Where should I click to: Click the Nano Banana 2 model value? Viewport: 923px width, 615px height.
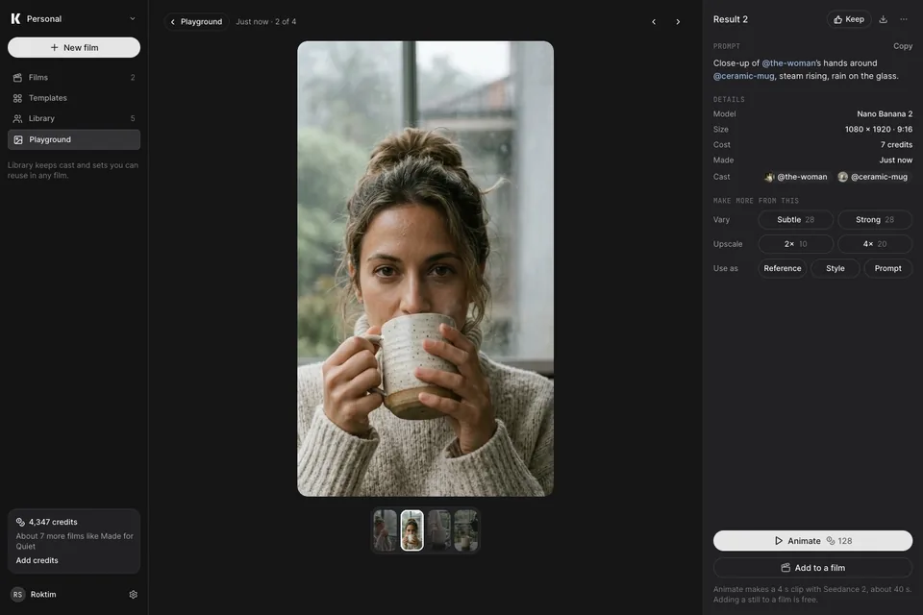[885, 114]
